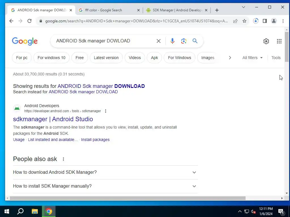Open the notification center icon
The height and width of the screenshot is (217, 290).
281,211
